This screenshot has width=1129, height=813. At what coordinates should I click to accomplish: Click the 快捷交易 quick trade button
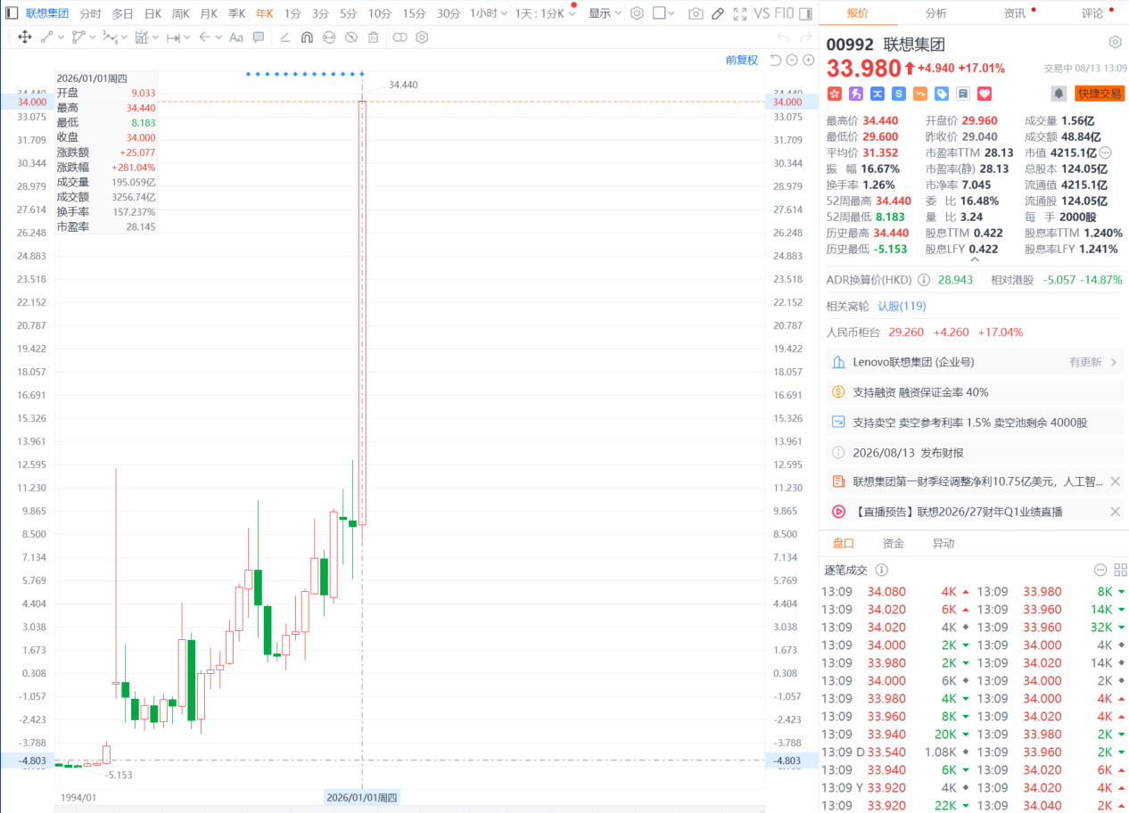[x=1100, y=94]
